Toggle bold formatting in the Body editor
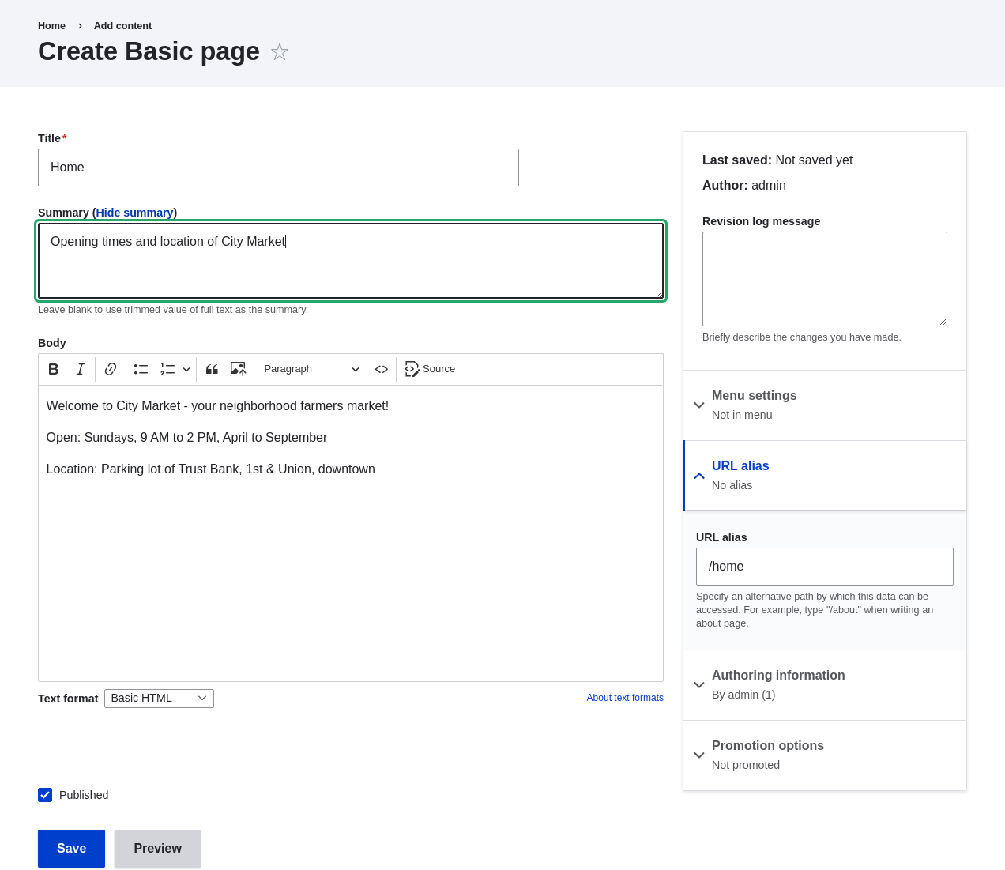 53,368
